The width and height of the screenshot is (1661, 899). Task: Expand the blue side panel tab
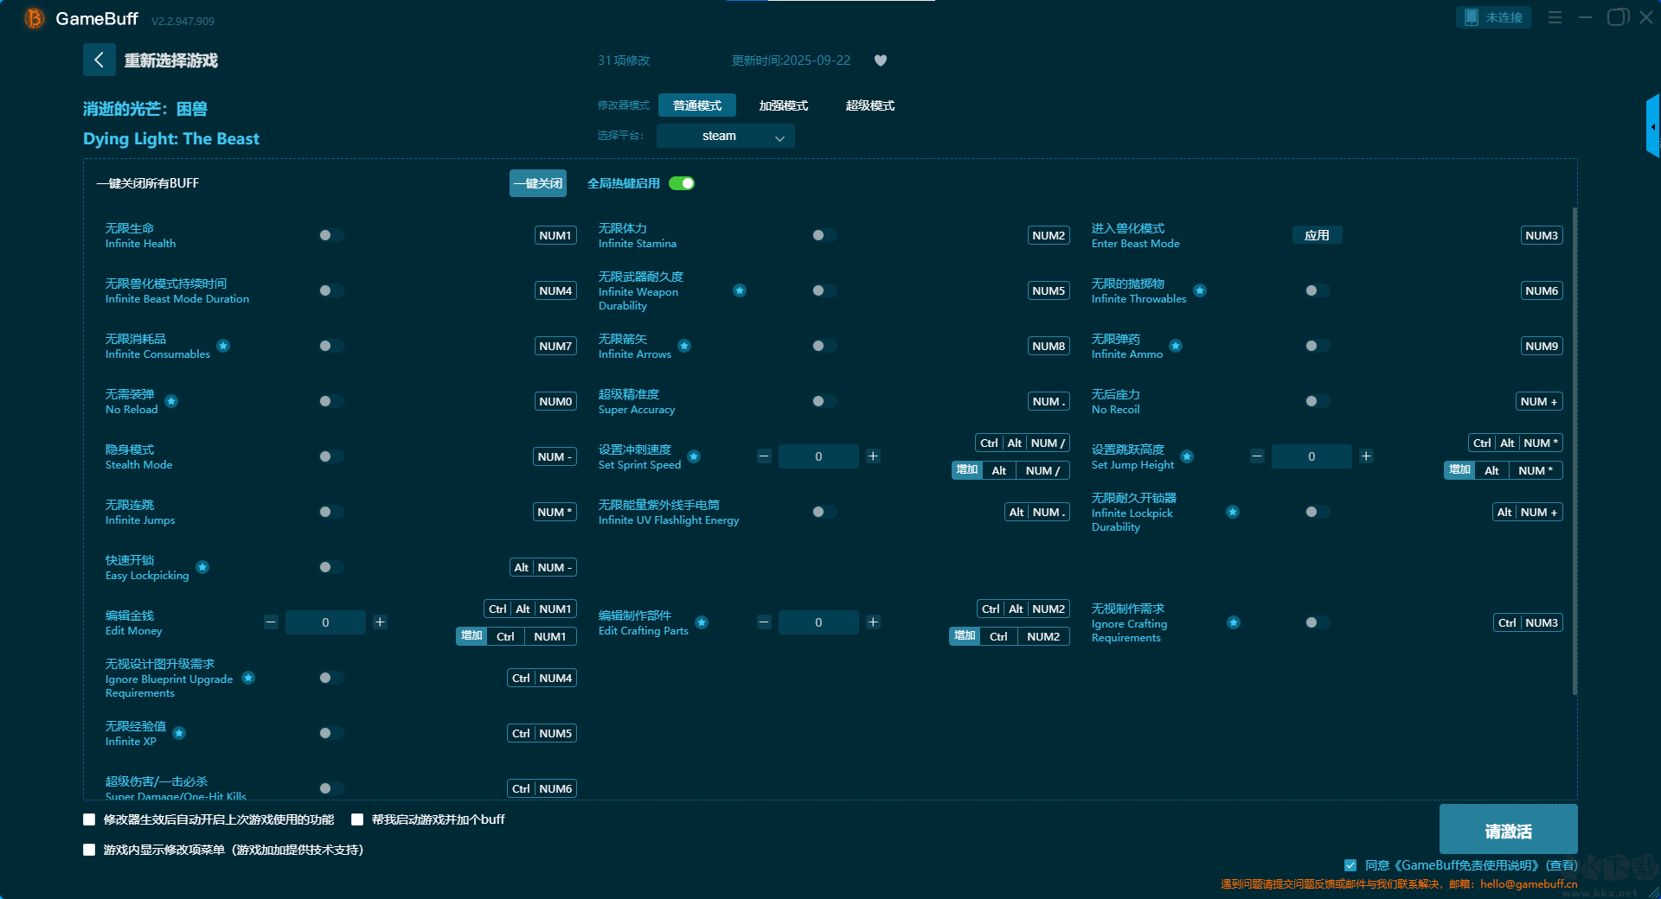[1653, 126]
